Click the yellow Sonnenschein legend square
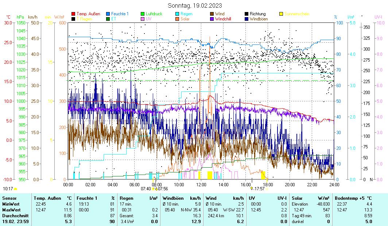Image resolution: width=388 pixels, height=226 pixels. [281, 14]
